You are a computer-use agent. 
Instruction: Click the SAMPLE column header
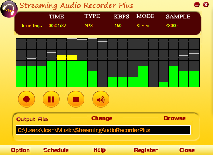(x=178, y=16)
